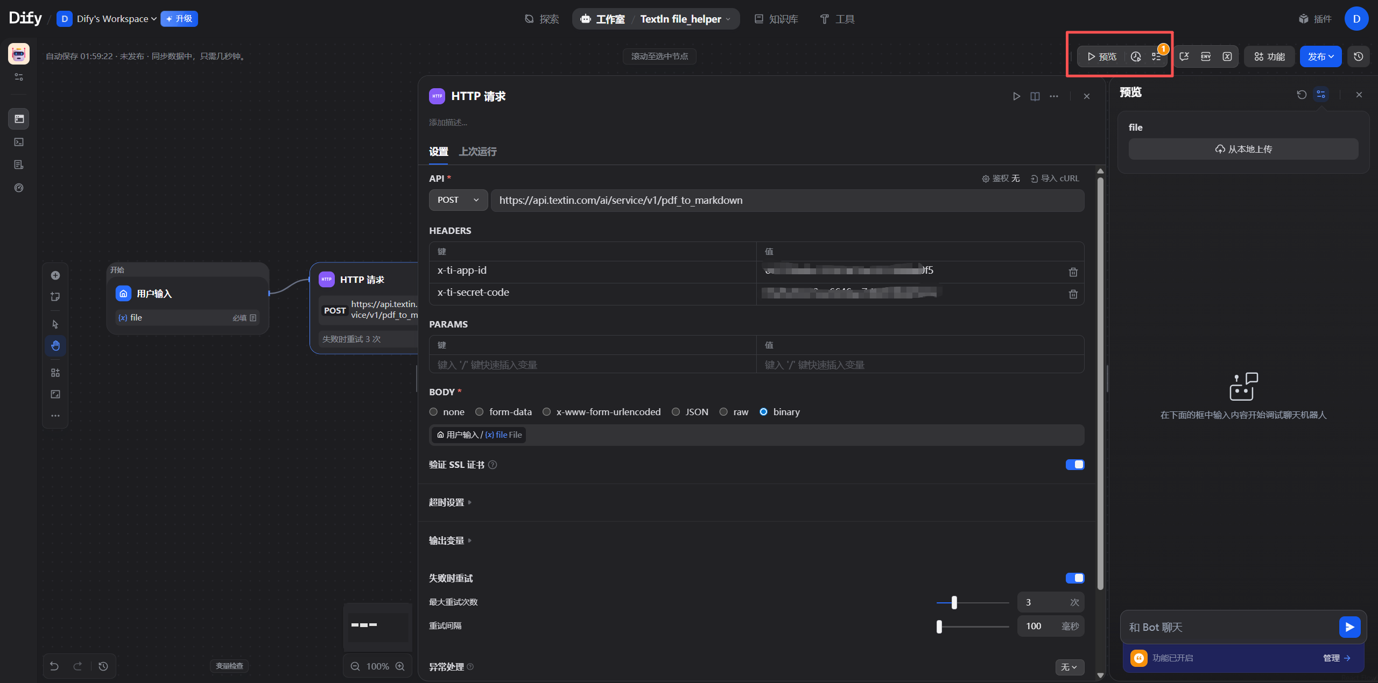The height and width of the screenshot is (683, 1378).
Task: Choose the JSON body option
Action: [676, 412]
